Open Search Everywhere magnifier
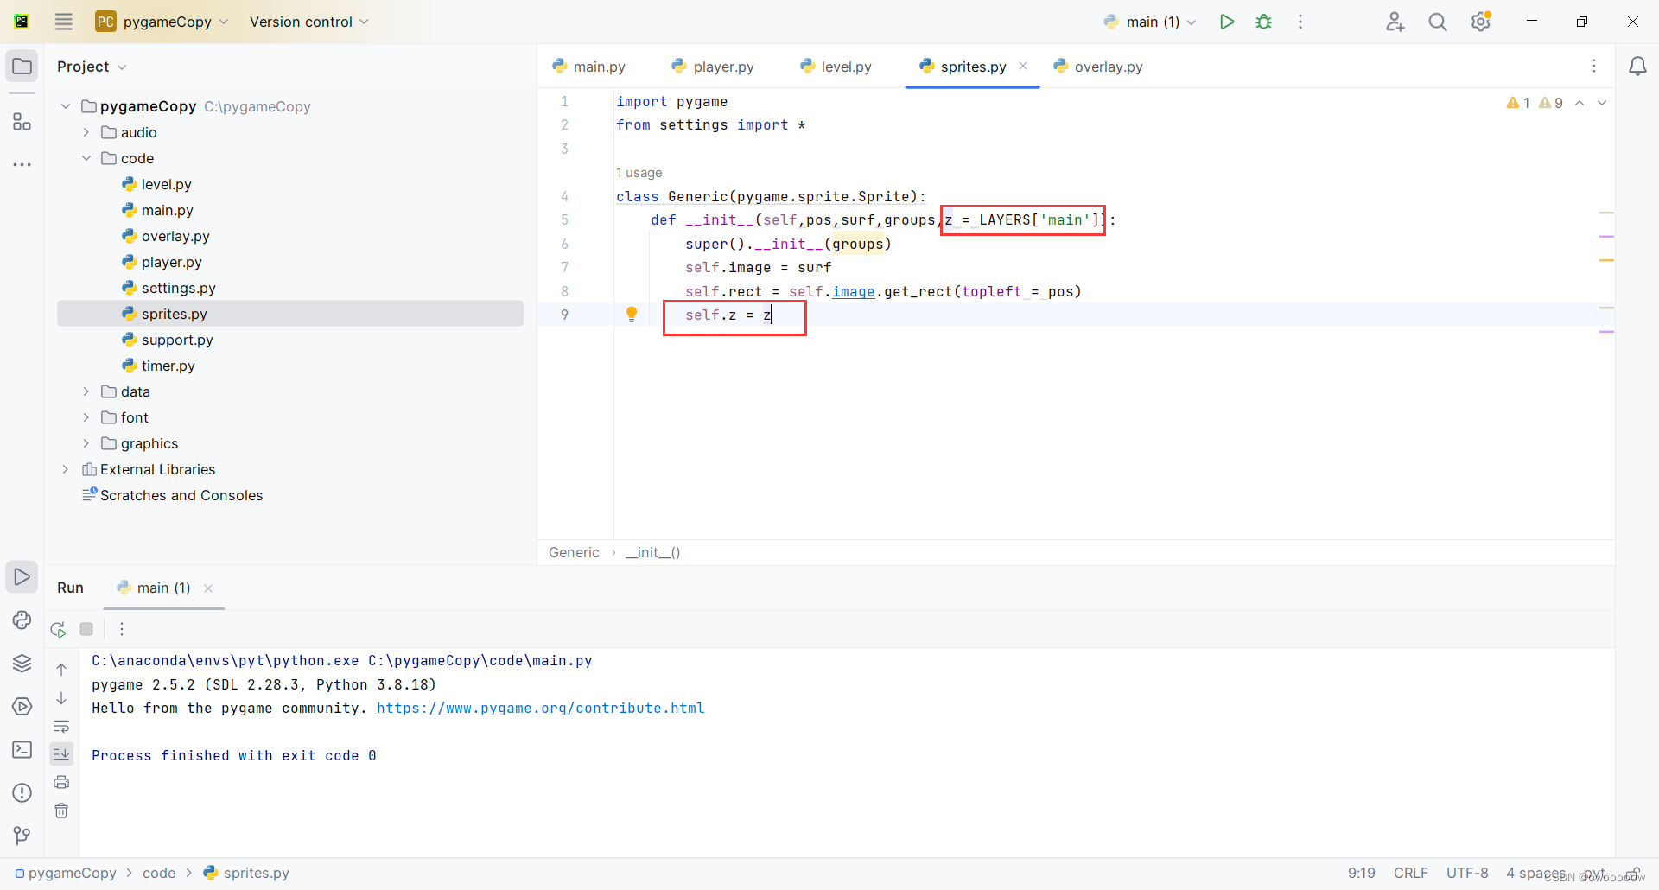Viewport: 1659px width, 890px height. coord(1438,22)
